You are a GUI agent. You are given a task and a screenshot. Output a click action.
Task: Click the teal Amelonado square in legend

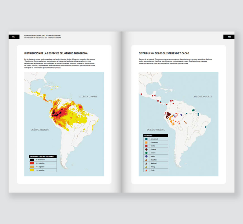point(146,139)
